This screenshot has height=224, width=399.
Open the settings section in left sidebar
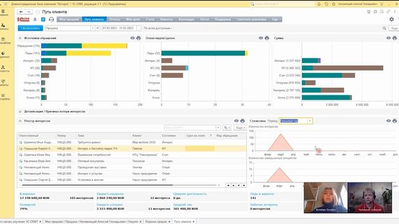tap(4, 97)
